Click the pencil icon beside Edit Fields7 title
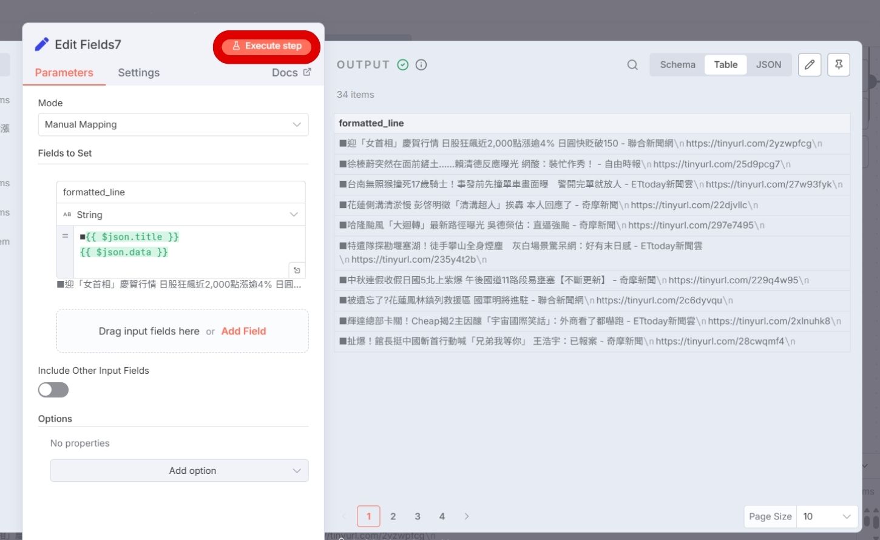The height and width of the screenshot is (540, 880). [41, 44]
